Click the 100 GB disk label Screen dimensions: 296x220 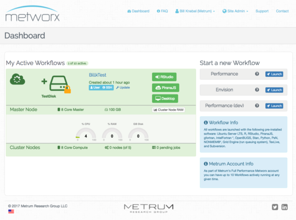point(113,110)
